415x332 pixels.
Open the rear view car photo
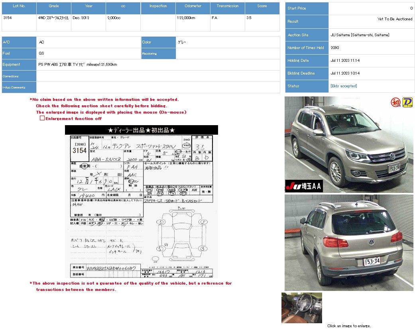pos(349,242)
